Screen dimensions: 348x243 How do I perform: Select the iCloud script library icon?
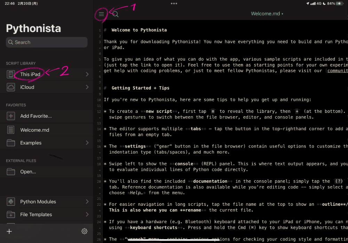tap(10, 87)
